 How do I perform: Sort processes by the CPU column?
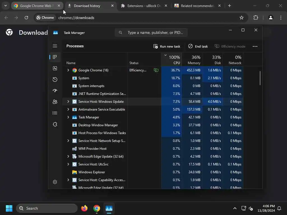[x=172, y=60]
